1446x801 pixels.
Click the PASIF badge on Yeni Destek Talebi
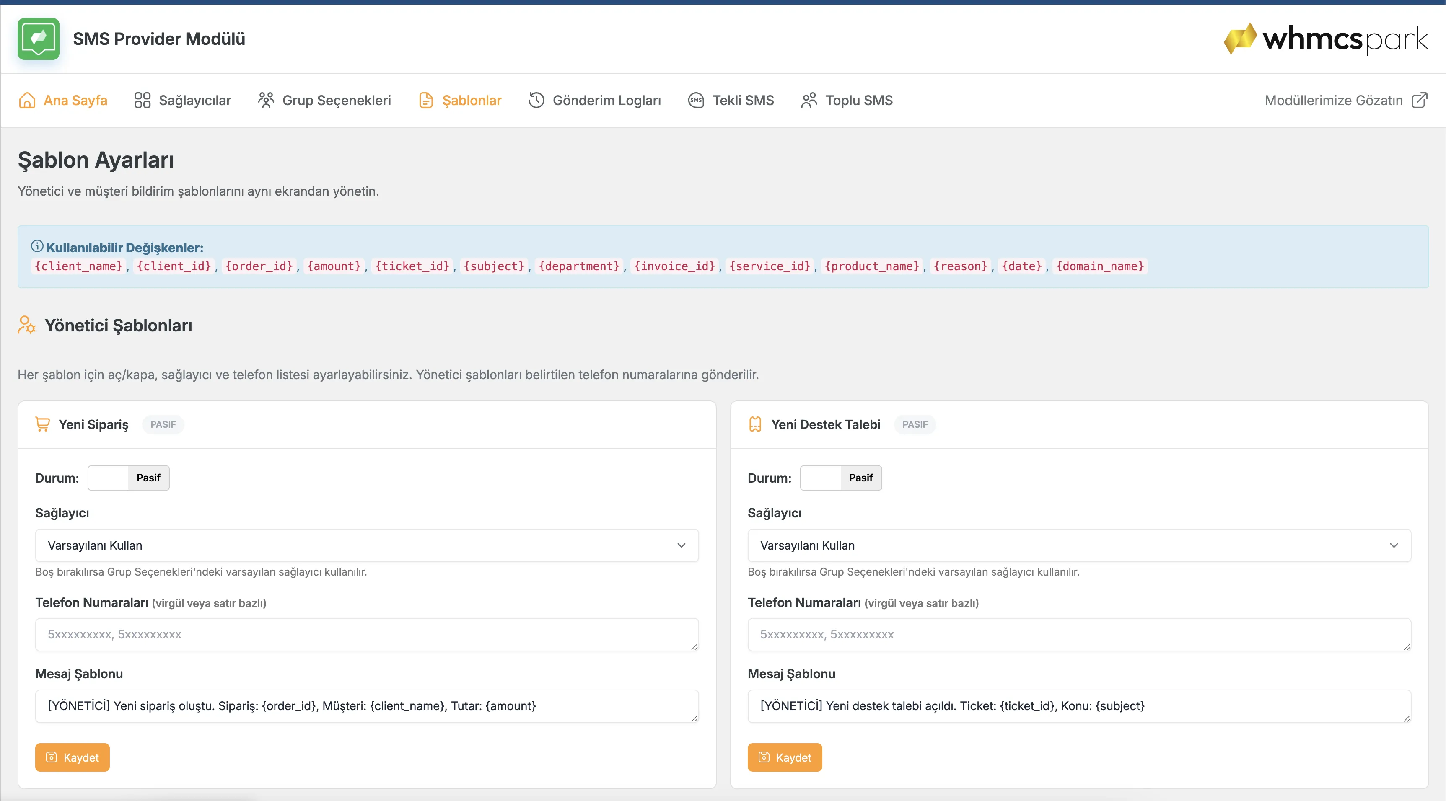pos(915,425)
